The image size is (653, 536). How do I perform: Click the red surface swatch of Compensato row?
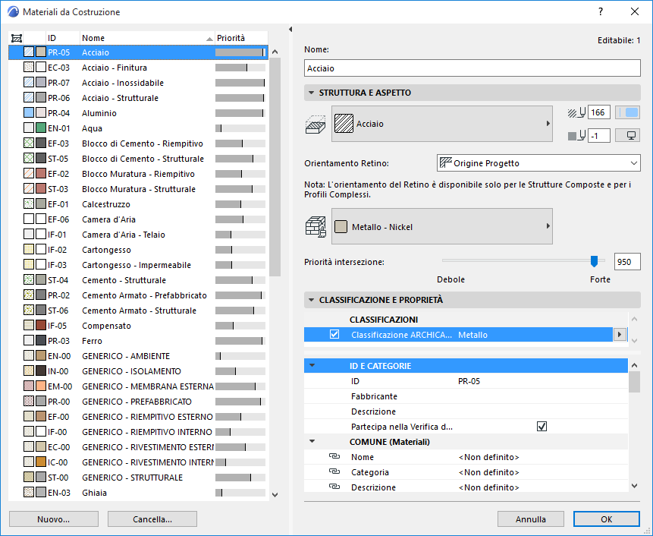point(41,325)
